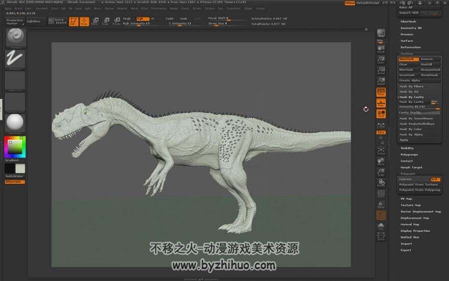Click the SwitchColor button
This screenshot has height=281, width=449.
(x=15, y=176)
